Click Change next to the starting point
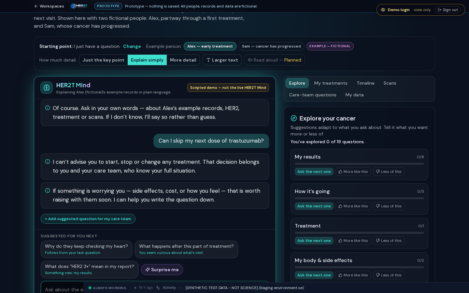 (132, 46)
